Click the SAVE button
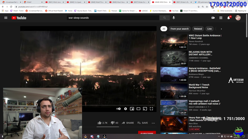248x139 pixels. tap(143, 123)
